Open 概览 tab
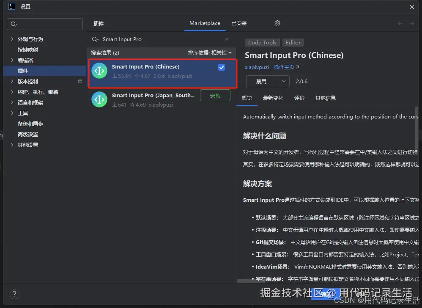 pos(247,98)
